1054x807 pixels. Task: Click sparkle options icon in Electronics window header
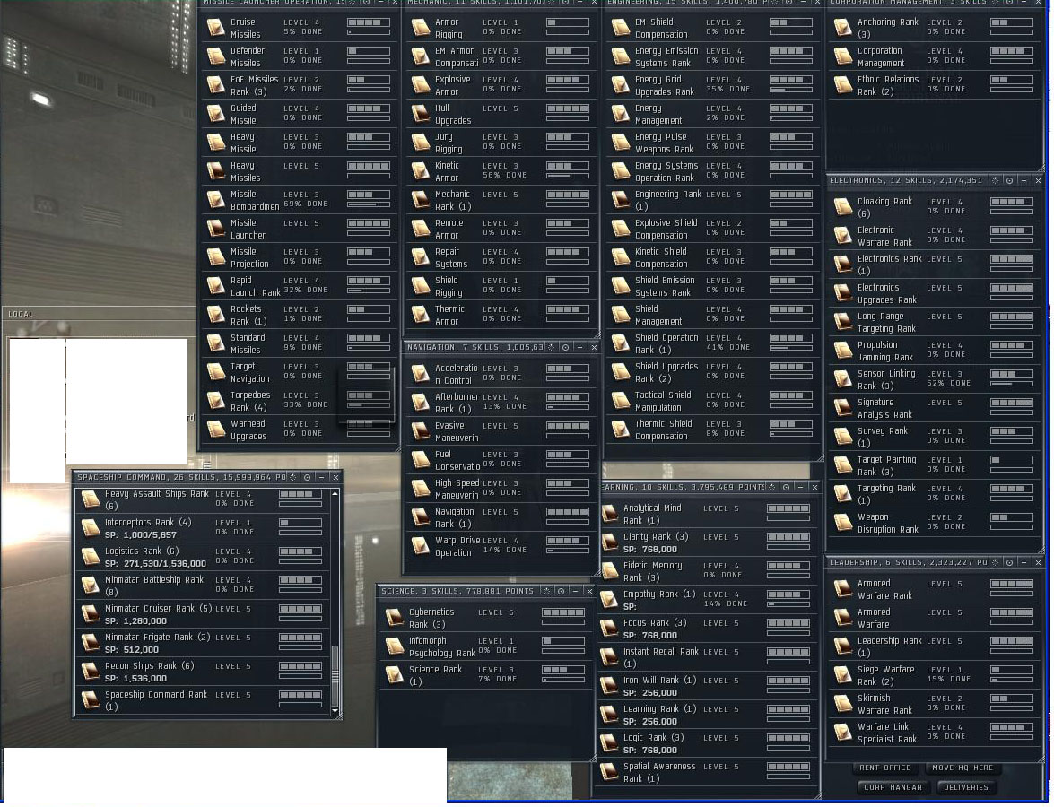coord(995,181)
